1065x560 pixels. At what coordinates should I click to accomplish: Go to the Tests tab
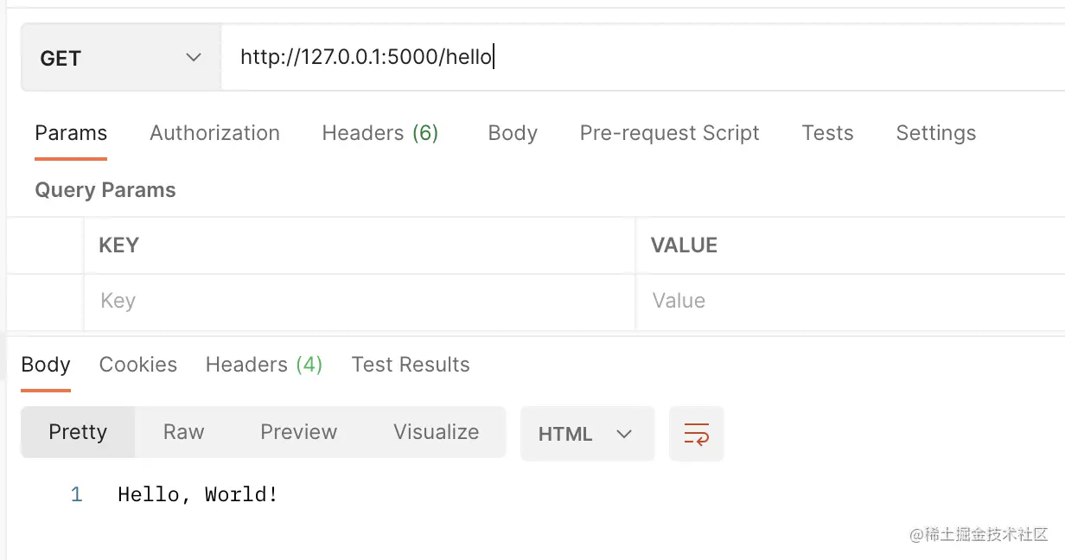coord(827,133)
